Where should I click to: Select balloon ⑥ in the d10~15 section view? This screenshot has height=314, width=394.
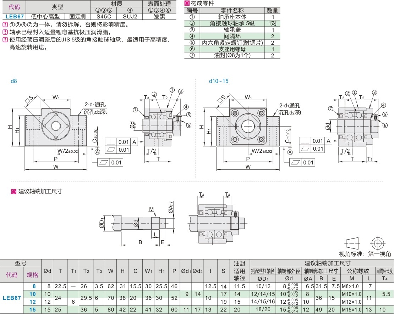tap(385, 125)
